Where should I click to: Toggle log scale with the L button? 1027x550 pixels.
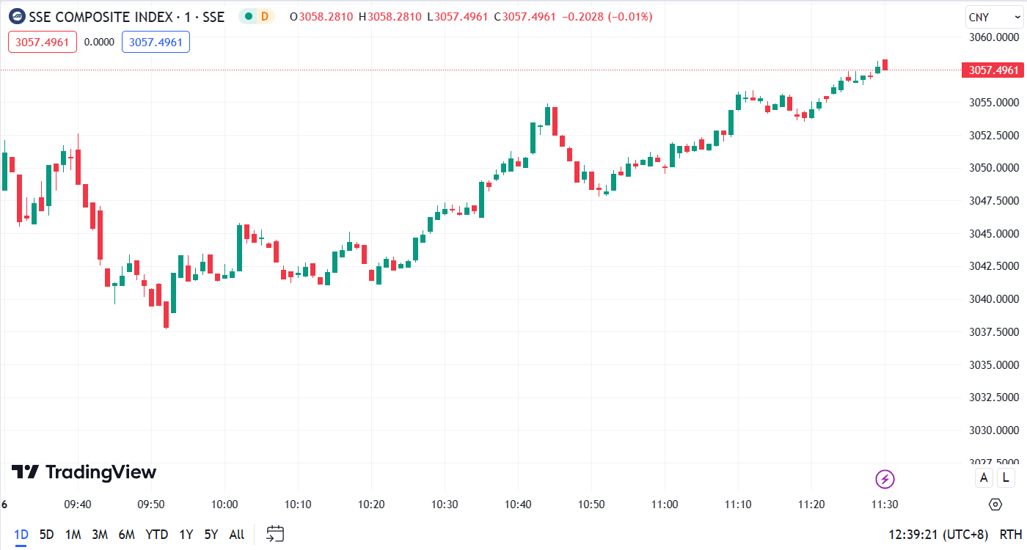click(1005, 478)
